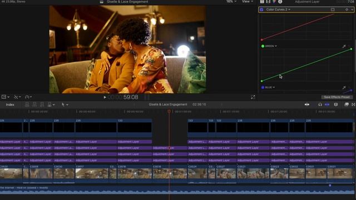Toggle the skimming button in timeline toolbar

307,104
